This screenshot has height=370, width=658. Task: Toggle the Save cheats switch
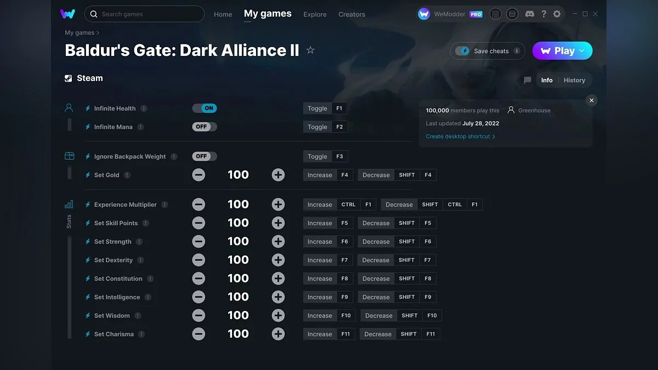pos(463,51)
